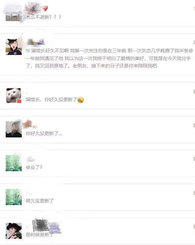Click the long breakup comment starting hi 满馆长
195x245 pixels.
coord(109,58)
